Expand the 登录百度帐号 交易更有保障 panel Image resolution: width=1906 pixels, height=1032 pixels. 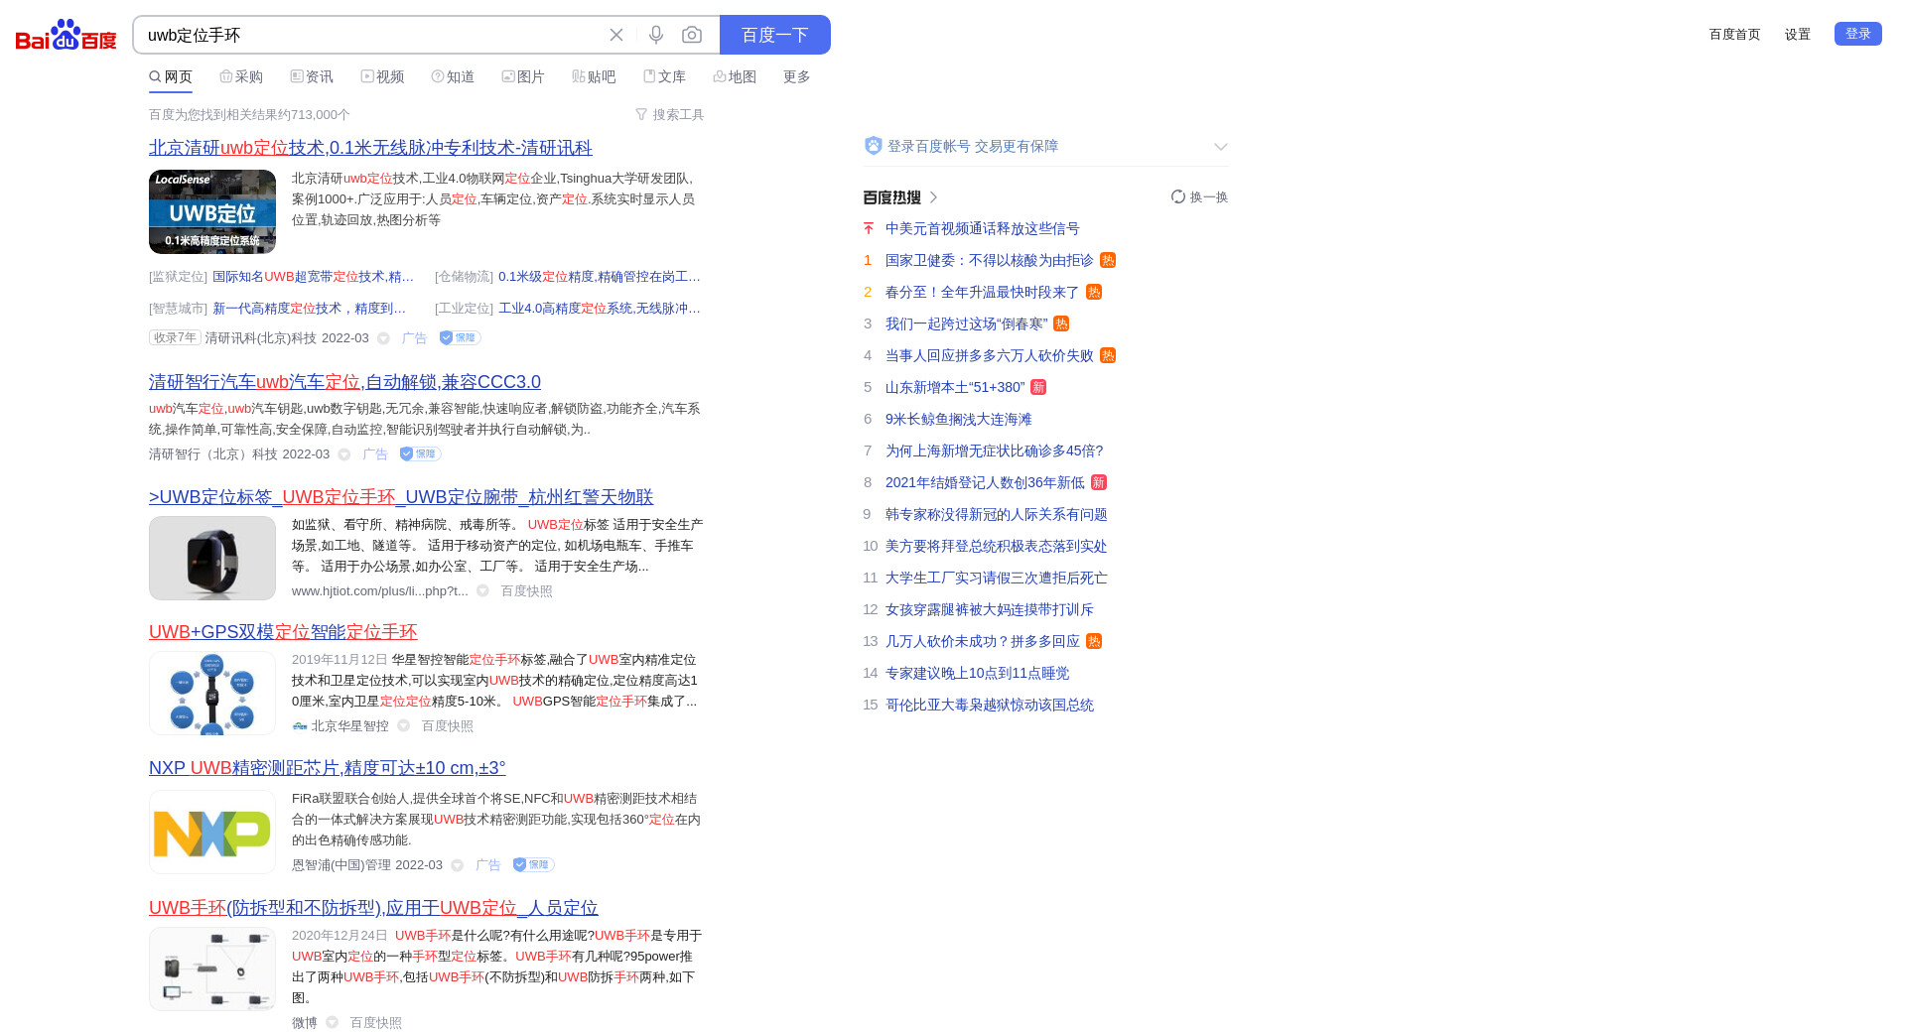point(1220,147)
